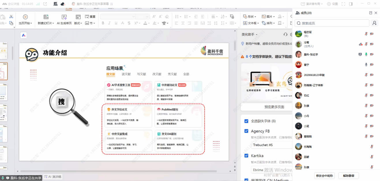380x181 pixels.
Task: Click the 文本框 text box icon
Action: tap(245, 23)
